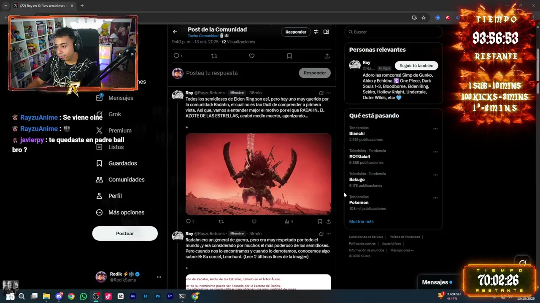
Task: Open Premiere Pro from the taskbar
Action: (170, 296)
